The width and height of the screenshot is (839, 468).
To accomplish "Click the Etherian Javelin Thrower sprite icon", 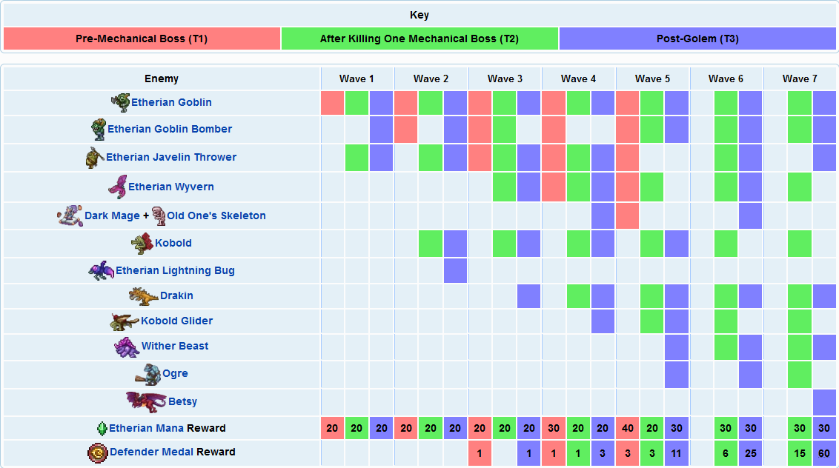I will 95,157.
